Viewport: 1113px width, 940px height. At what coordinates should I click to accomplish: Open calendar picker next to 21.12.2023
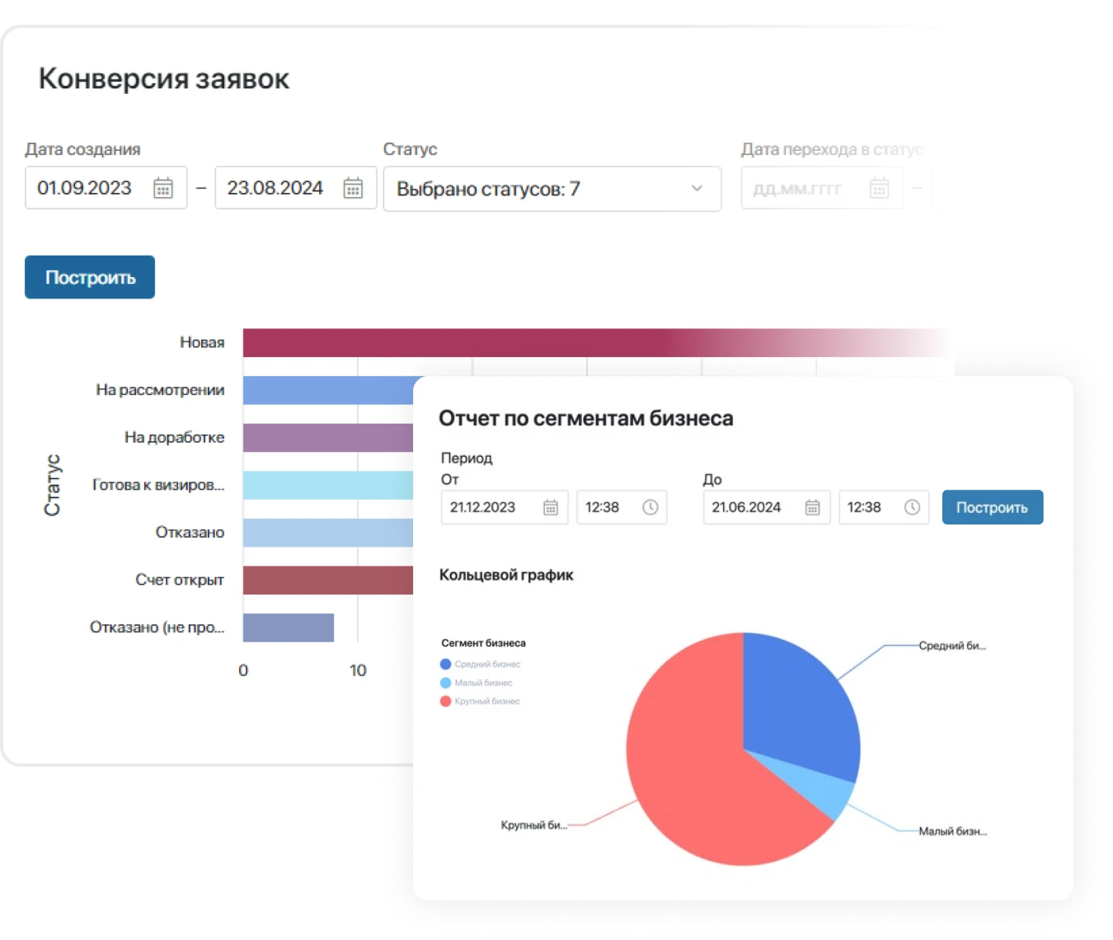(550, 507)
